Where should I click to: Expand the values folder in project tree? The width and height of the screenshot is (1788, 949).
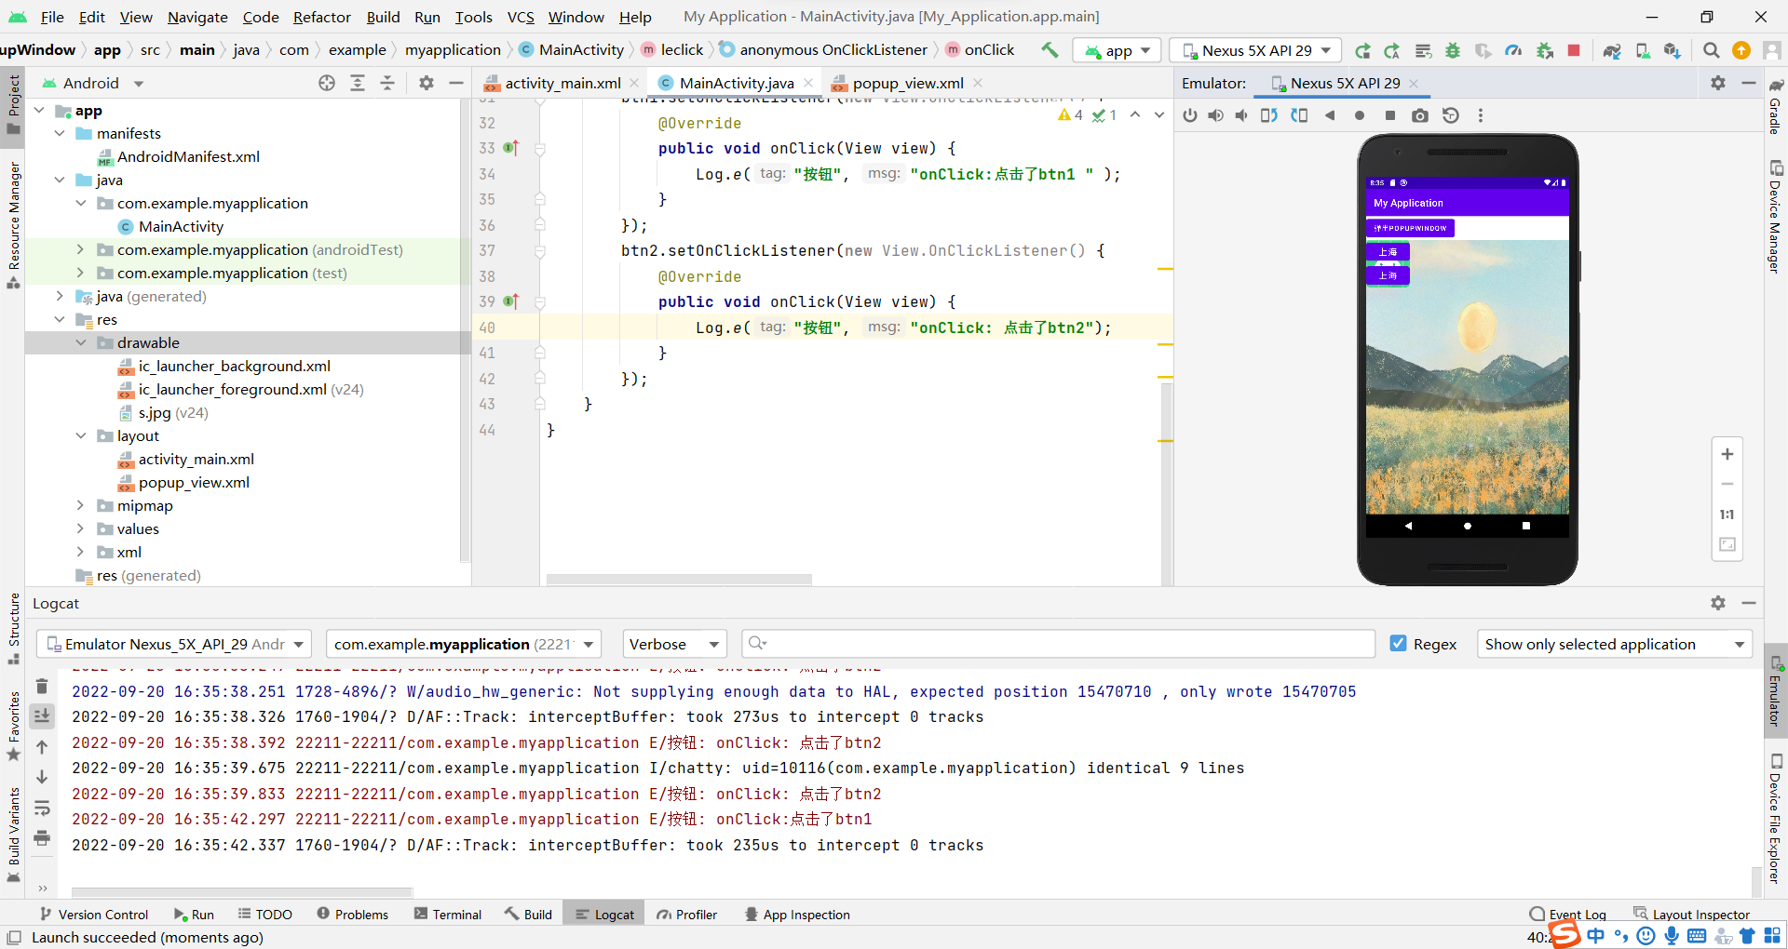81,528
